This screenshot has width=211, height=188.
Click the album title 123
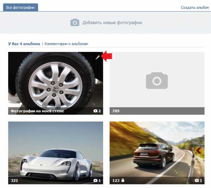pos(116,181)
